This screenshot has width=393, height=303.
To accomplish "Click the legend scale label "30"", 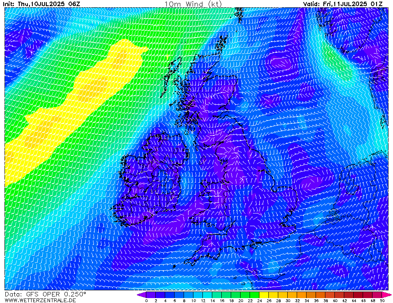I will pos(288,301).
